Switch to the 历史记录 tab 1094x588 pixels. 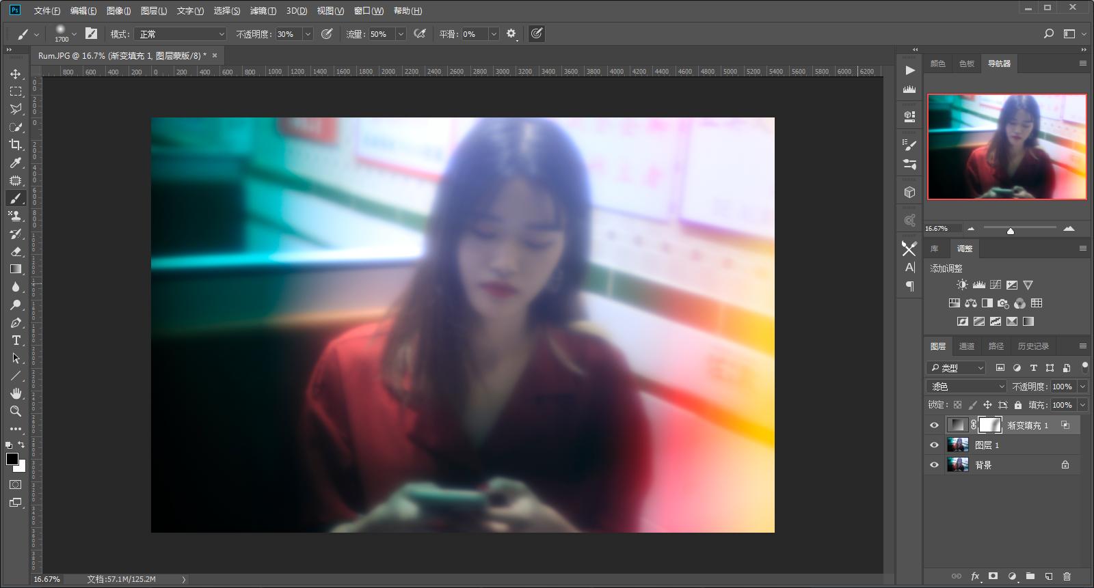click(x=1032, y=346)
